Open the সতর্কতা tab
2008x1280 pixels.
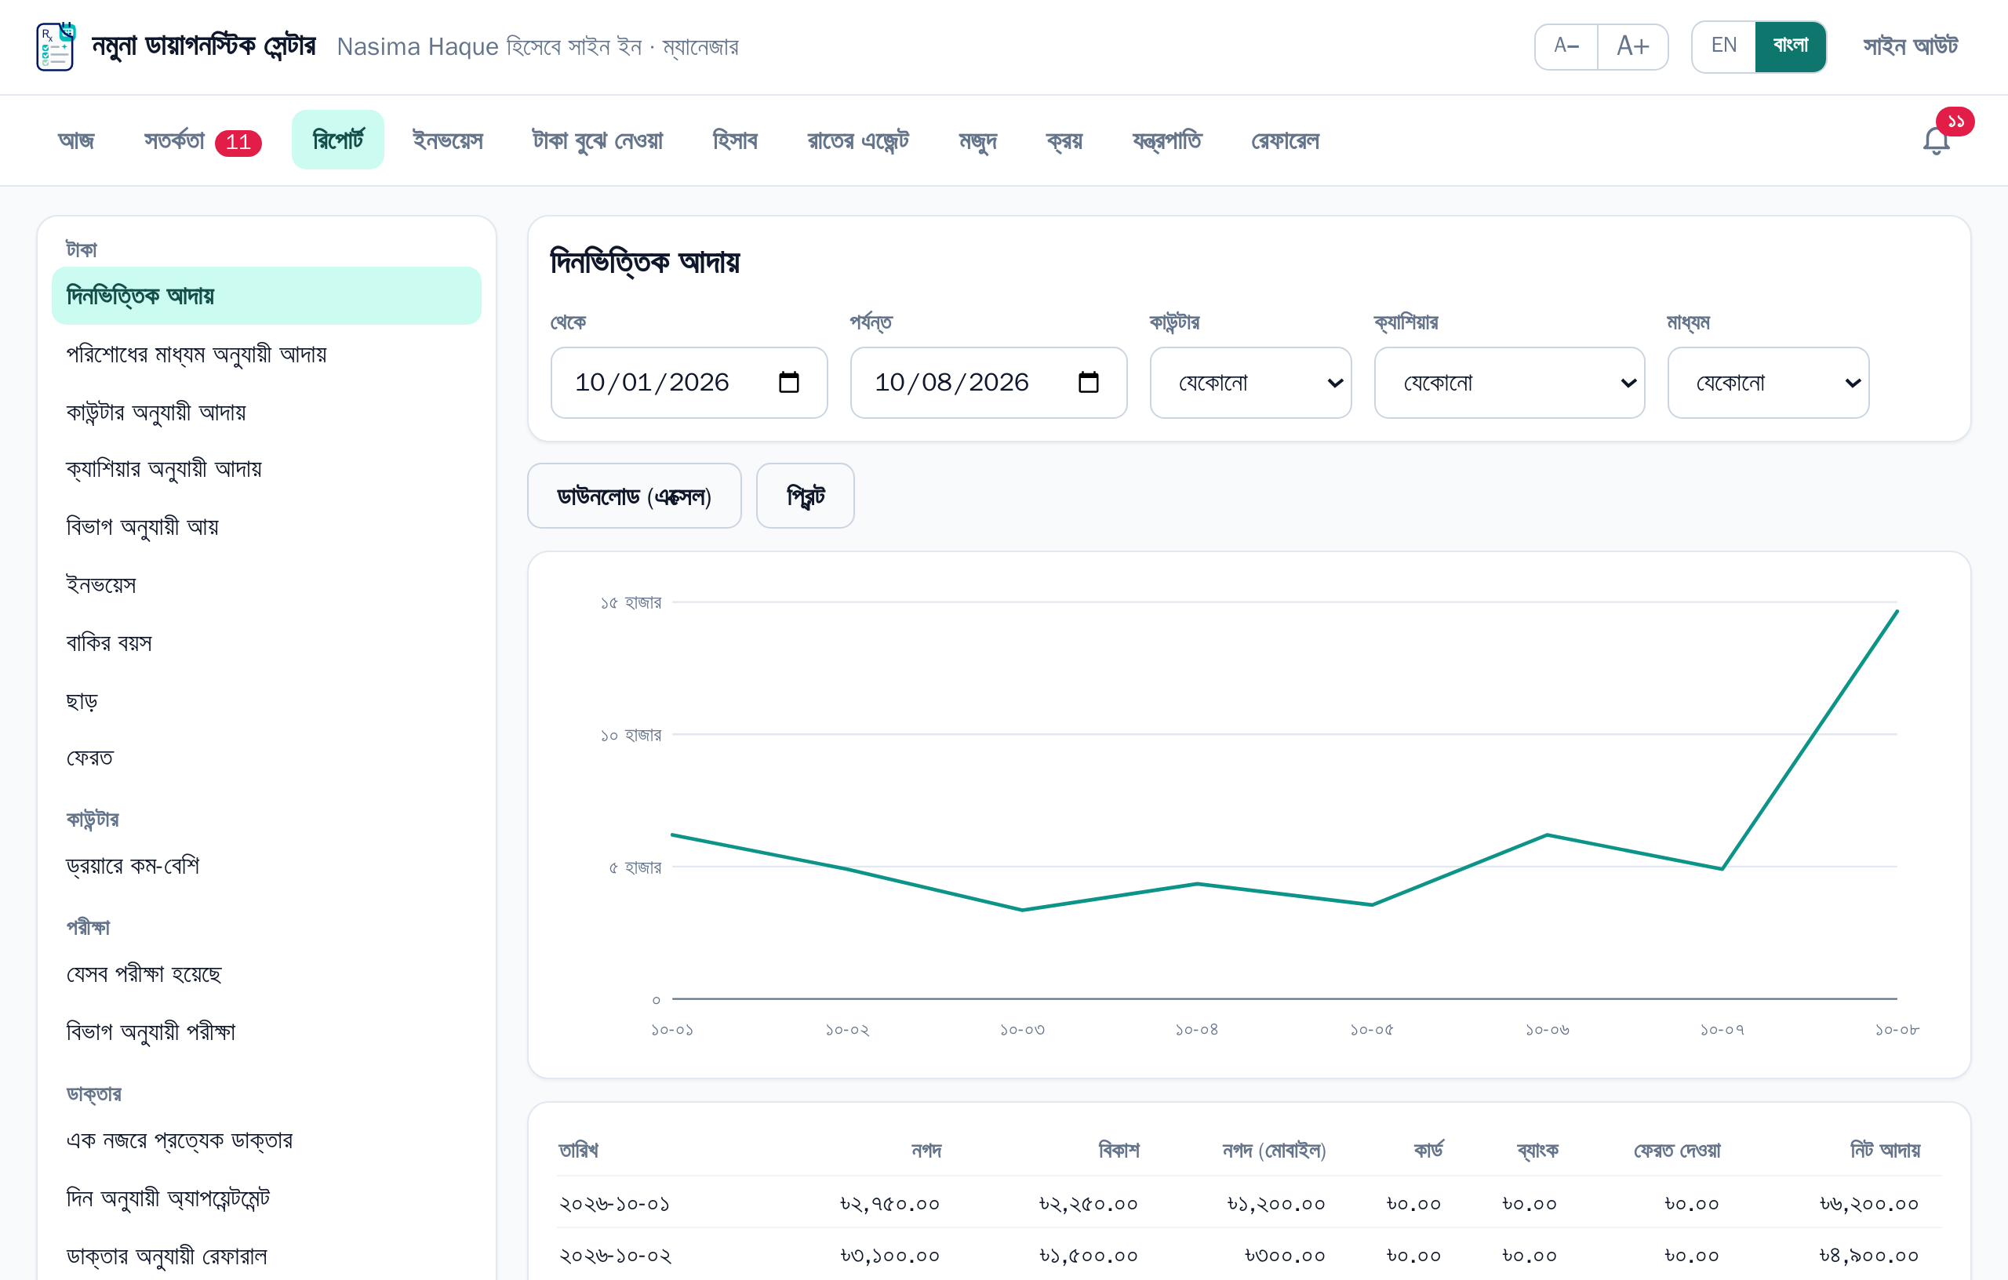pyautogui.click(x=202, y=140)
